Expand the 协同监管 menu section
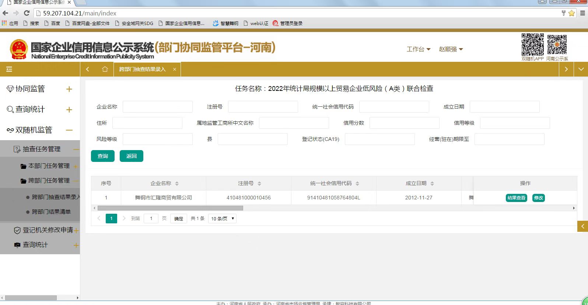This screenshot has width=588, height=305. click(69, 89)
